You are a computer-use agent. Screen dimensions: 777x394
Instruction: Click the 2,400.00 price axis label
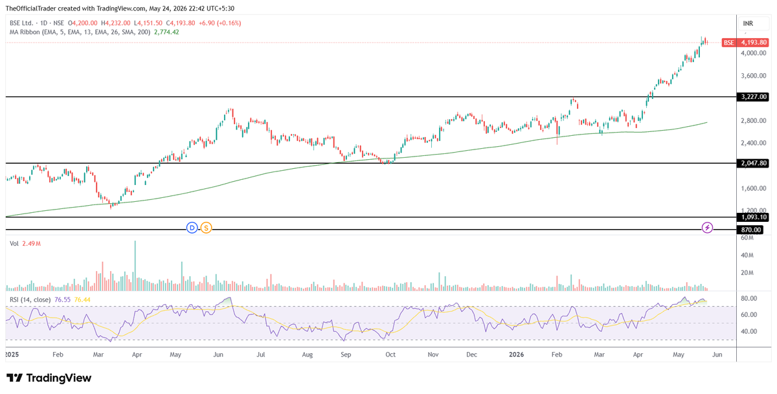pos(754,143)
